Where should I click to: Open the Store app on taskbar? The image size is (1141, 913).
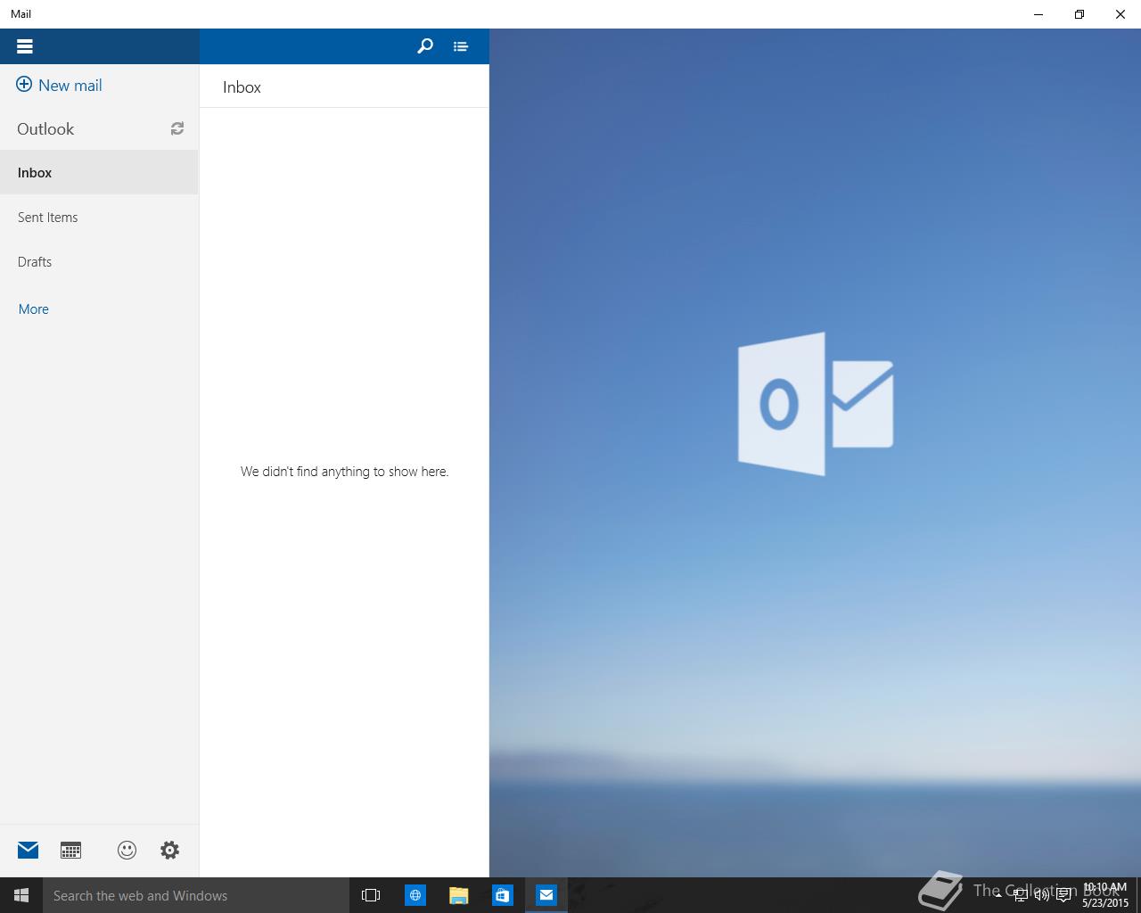coord(503,895)
